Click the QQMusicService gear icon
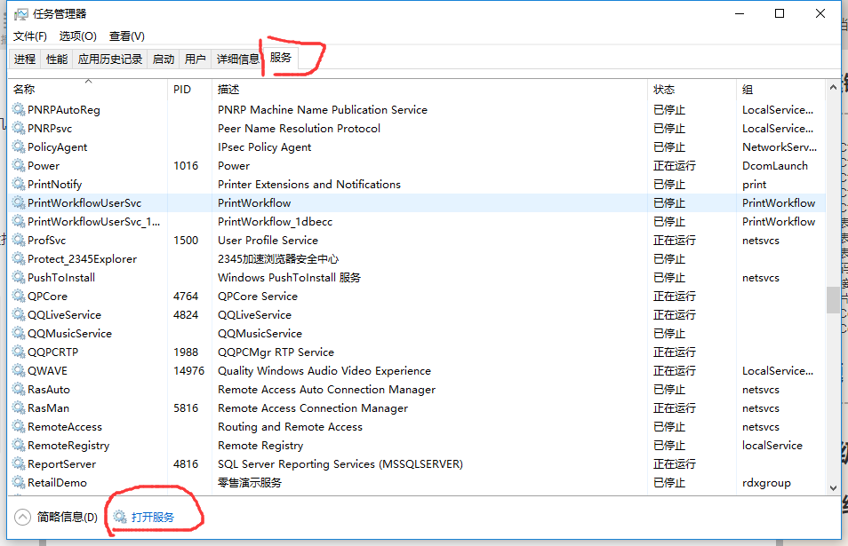This screenshot has width=848, height=546. 20,333
